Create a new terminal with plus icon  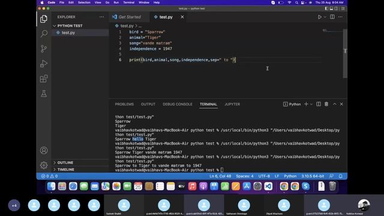tap(306, 104)
